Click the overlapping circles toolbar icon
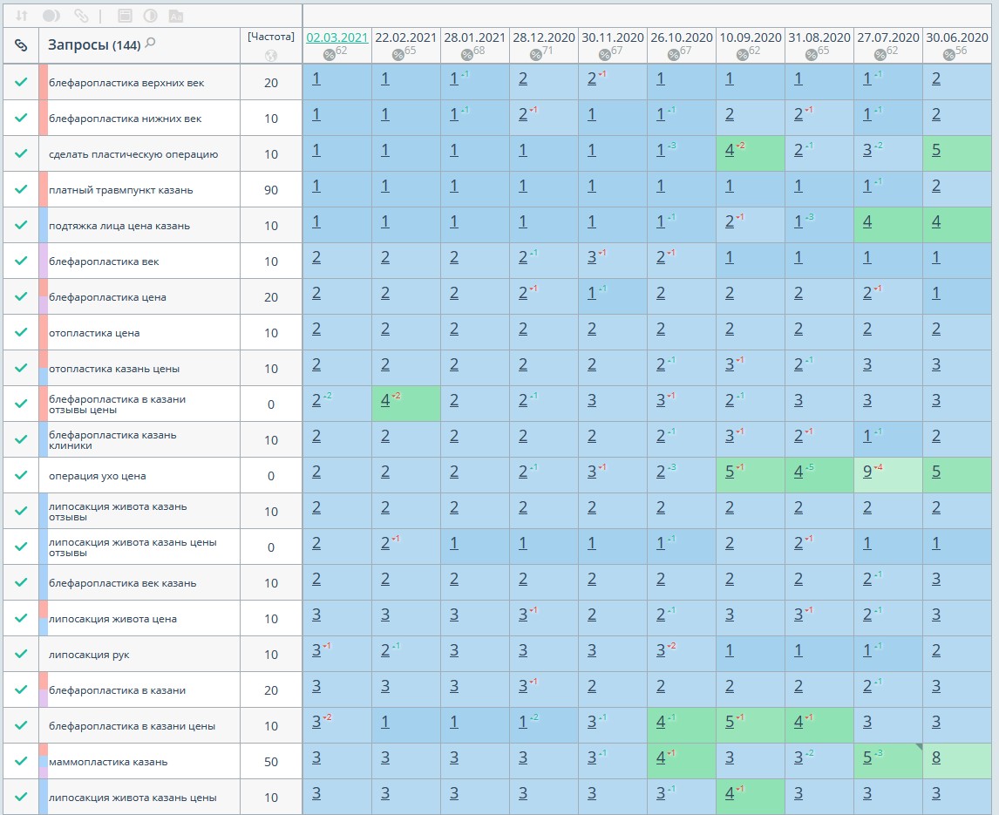999x815 pixels. pyautogui.click(x=51, y=16)
